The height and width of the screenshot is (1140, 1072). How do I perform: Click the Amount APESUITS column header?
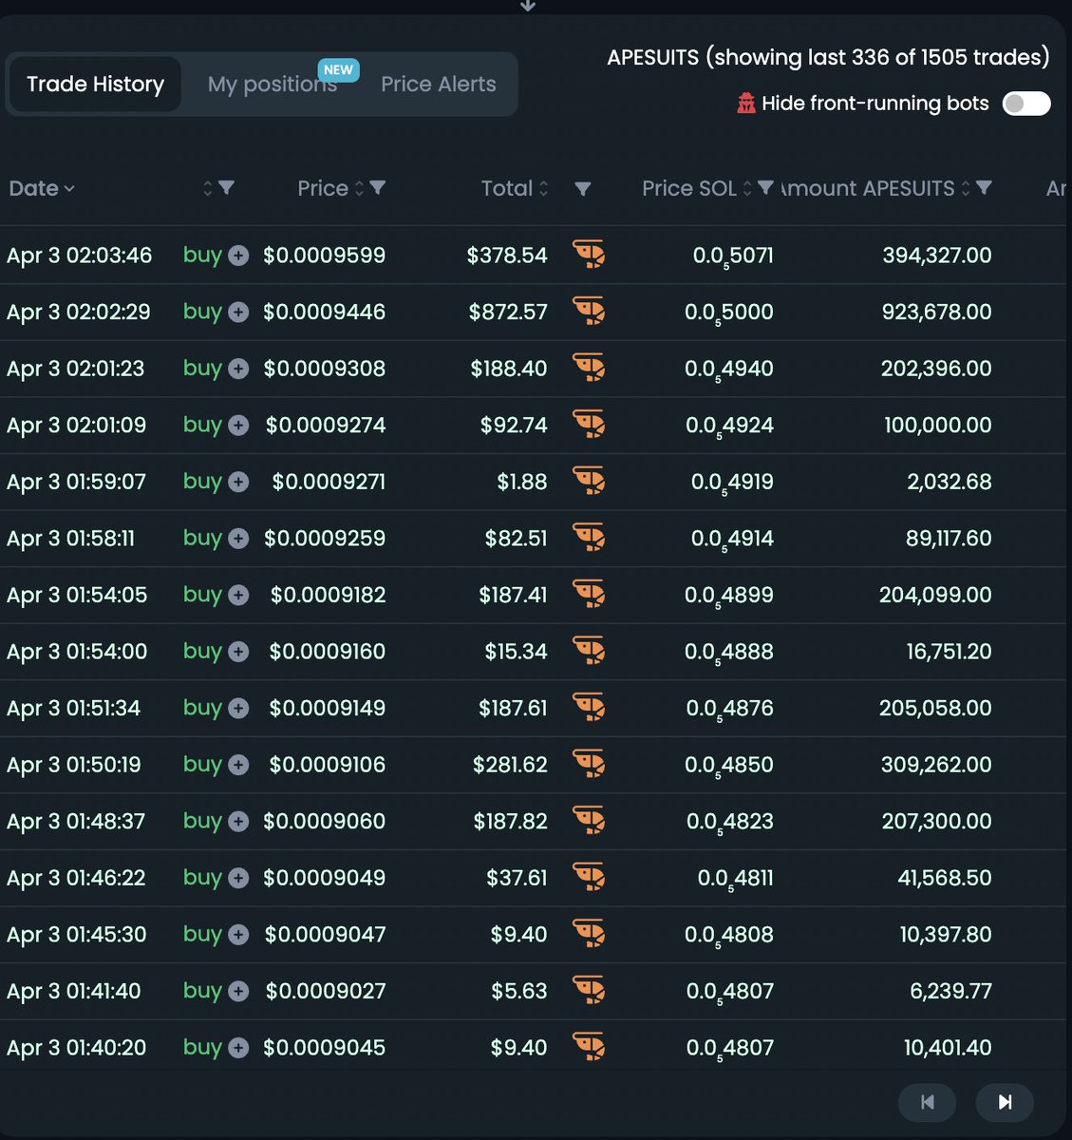[867, 188]
